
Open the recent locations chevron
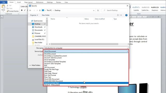37,10
